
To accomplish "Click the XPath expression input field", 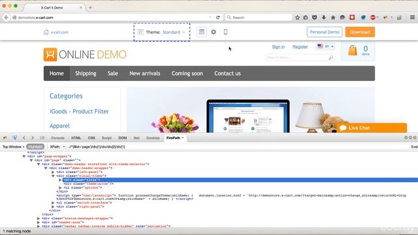I will click(x=238, y=147).
